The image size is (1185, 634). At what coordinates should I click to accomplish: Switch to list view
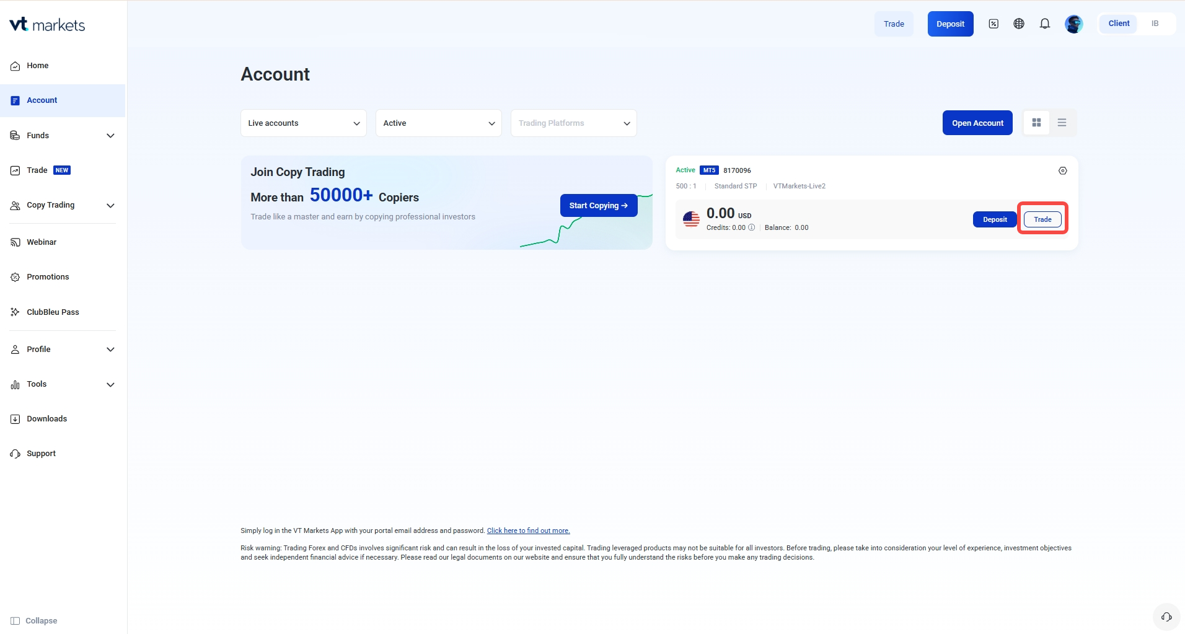(1062, 123)
